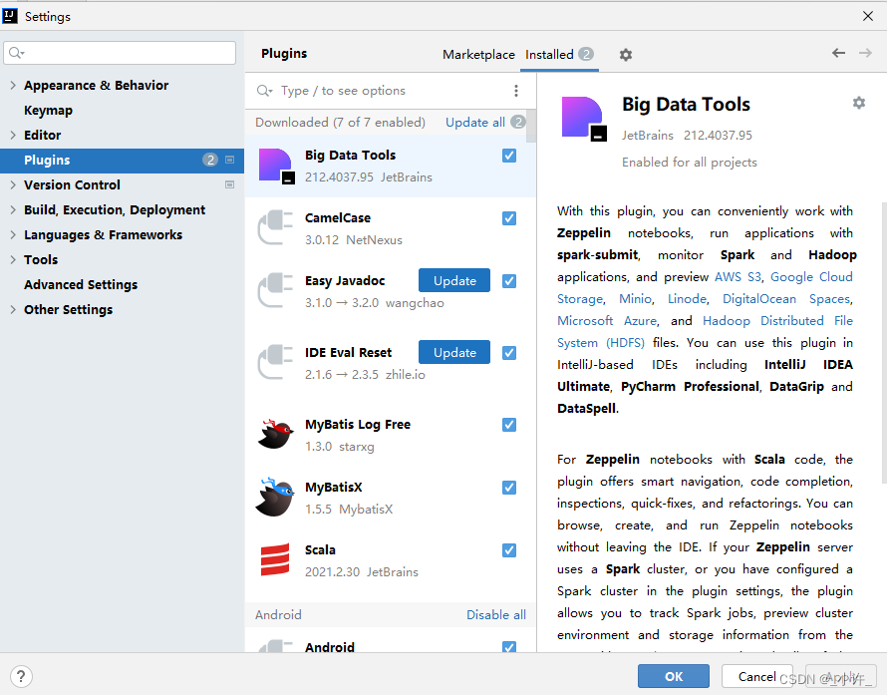Select Plugins in the settings tree
The image size is (887, 695).
122,161
